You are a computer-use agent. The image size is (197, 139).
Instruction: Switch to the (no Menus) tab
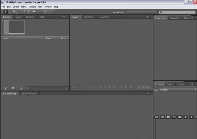click(x=89, y=17)
